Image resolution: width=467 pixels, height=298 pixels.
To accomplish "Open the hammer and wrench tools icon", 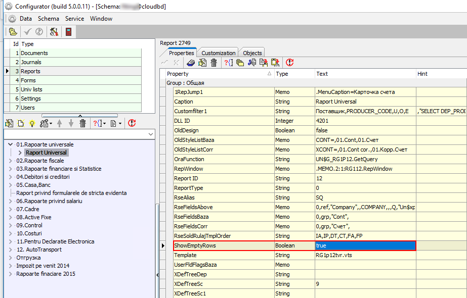I will click(x=54, y=31).
